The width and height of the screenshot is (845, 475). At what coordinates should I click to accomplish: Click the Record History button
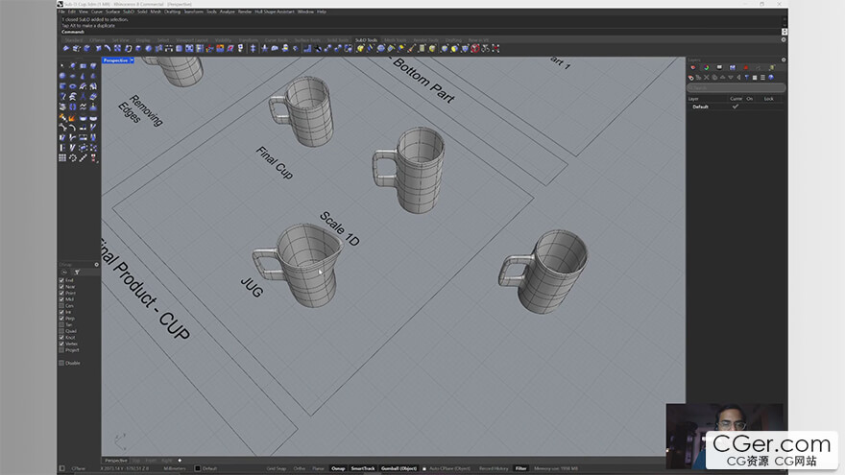pos(494,468)
